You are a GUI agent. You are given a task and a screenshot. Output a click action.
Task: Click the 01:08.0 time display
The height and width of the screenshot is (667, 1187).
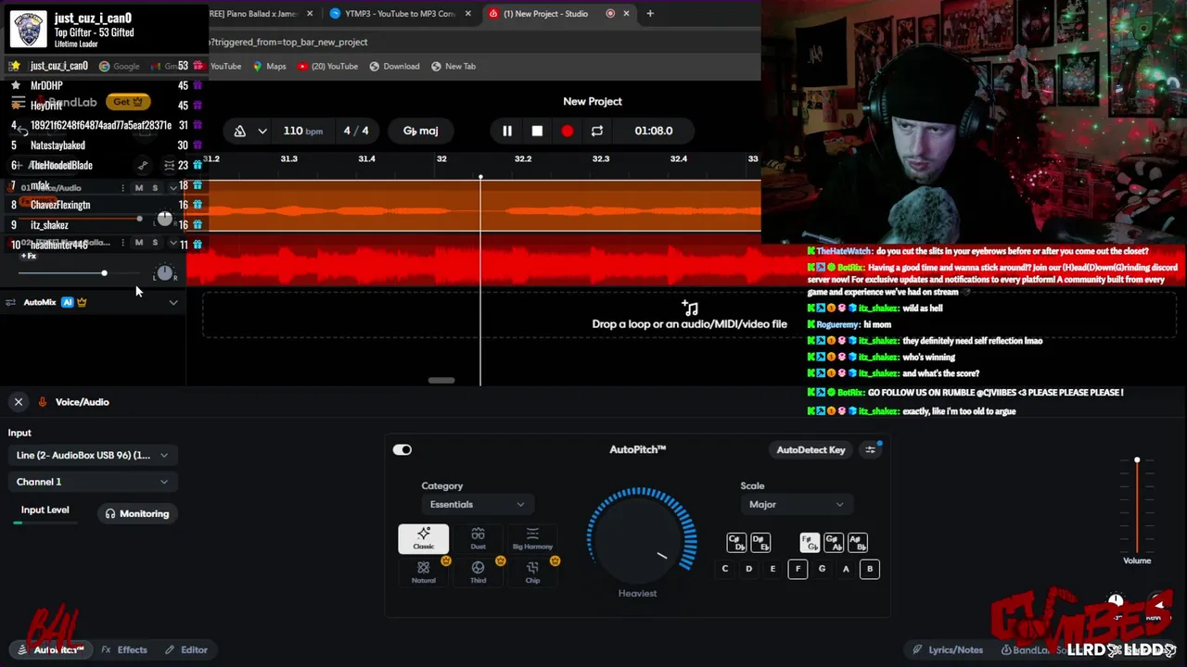point(654,131)
